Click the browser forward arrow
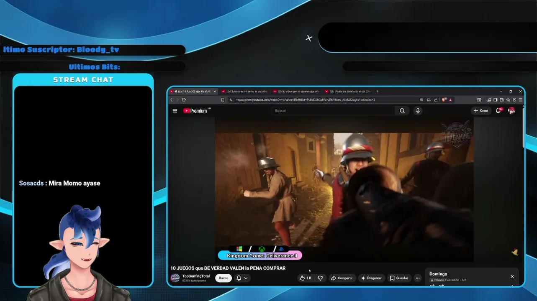Image resolution: width=537 pixels, height=301 pixels. tap(177, 100)
